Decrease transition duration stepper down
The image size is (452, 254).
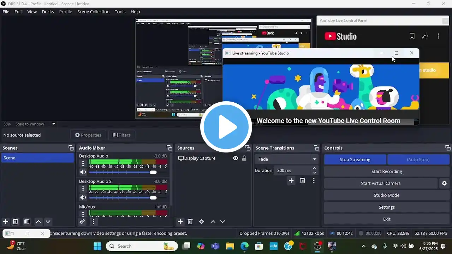coord(315,173)
